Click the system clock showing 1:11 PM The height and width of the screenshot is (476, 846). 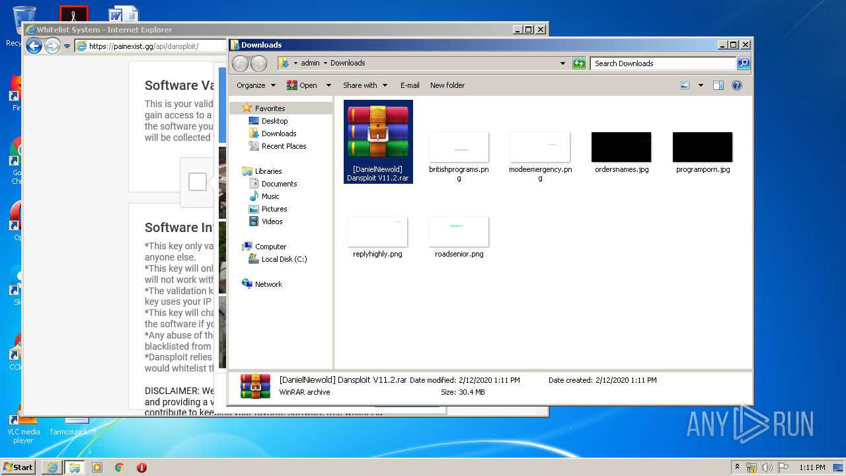point(812,467)
